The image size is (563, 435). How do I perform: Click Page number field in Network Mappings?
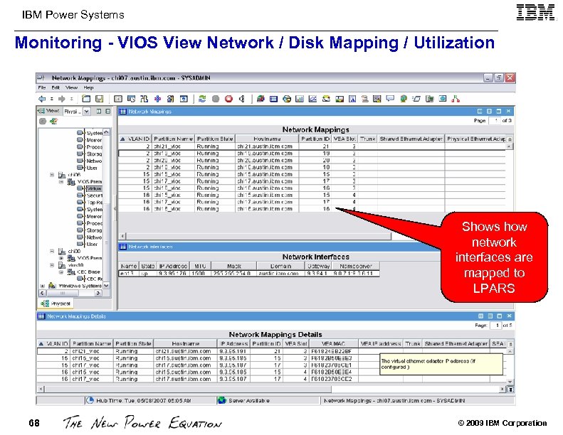pyautogui.click(x=495, y=121)
